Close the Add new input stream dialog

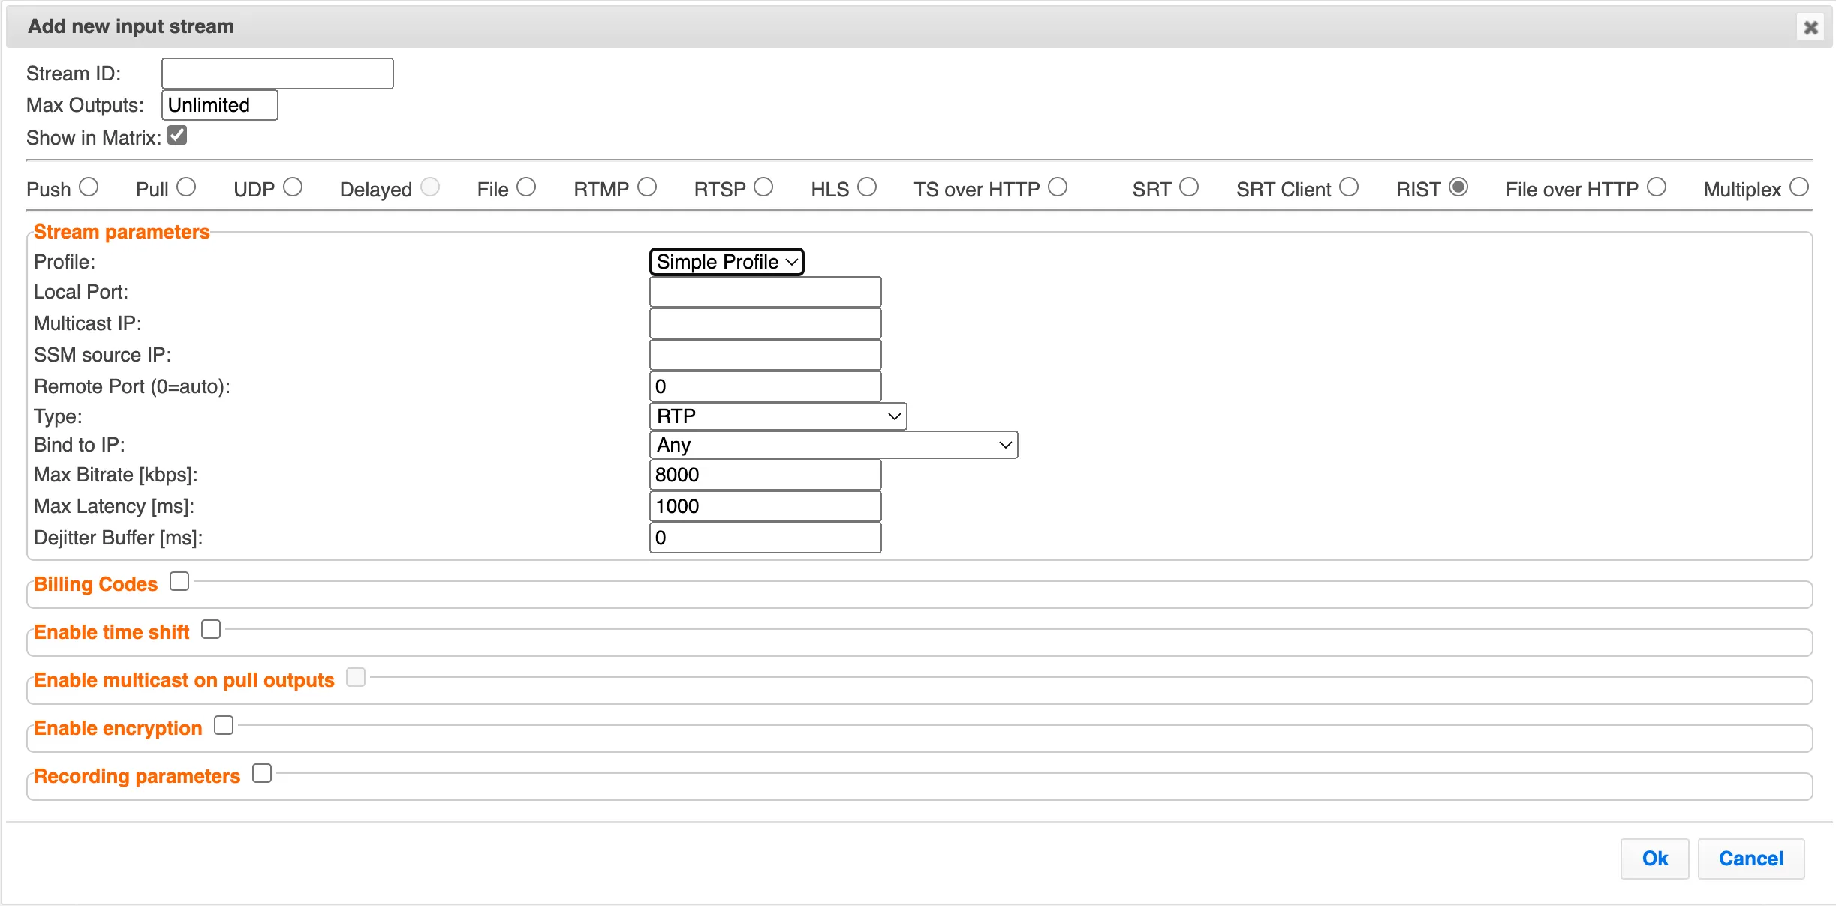[1810, 28]
